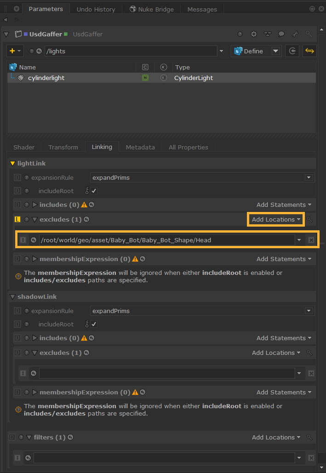Collapse the lightLink section
This screenshot has width=326, height=473.
pyautogui.click(x=12, y=163)
